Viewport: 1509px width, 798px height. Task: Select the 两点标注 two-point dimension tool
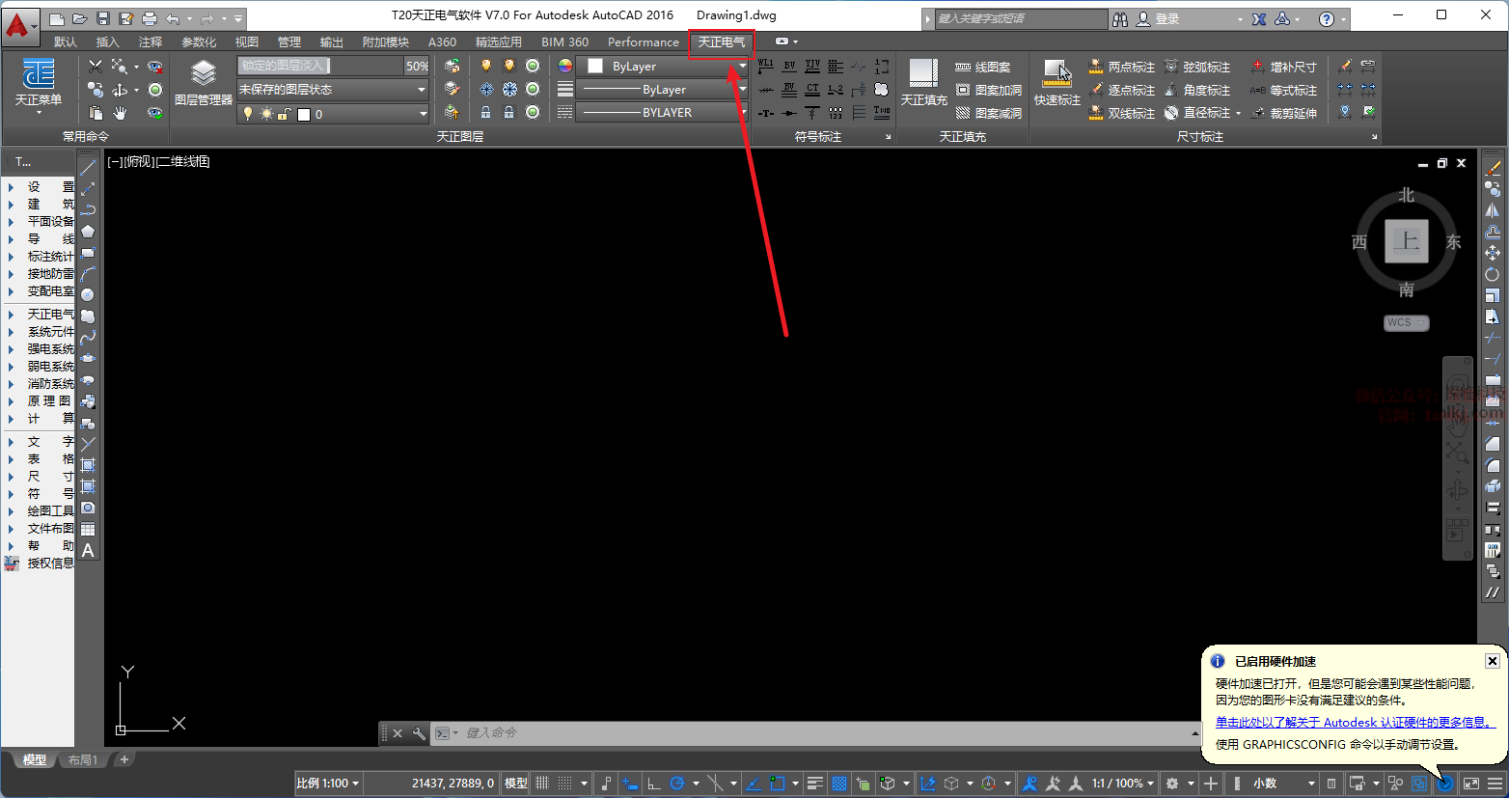(1121, 67)
